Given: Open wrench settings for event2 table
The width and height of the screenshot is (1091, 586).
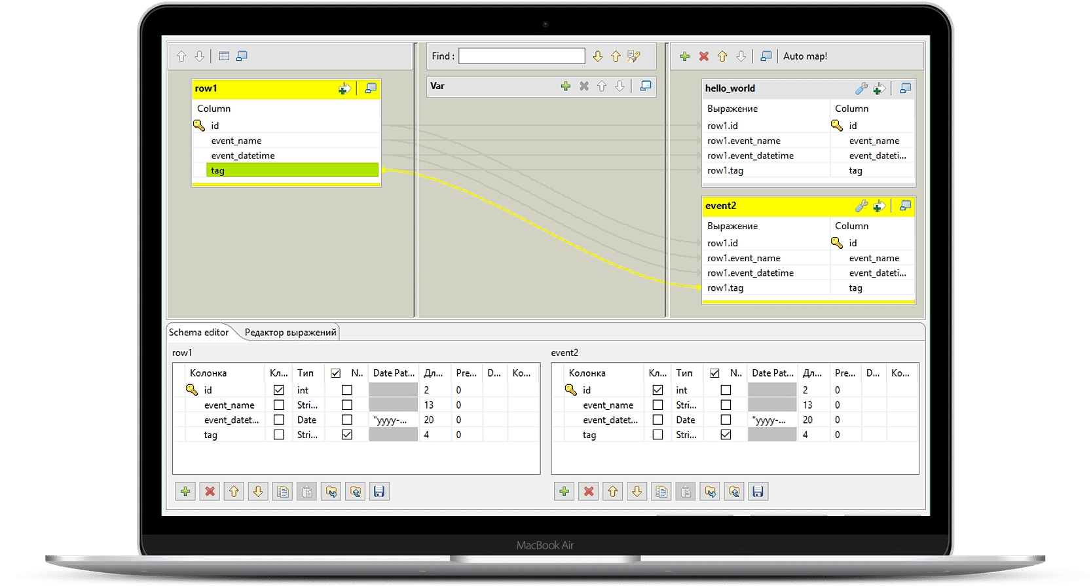Looking at the screenshot, I should tap(861, 206).
